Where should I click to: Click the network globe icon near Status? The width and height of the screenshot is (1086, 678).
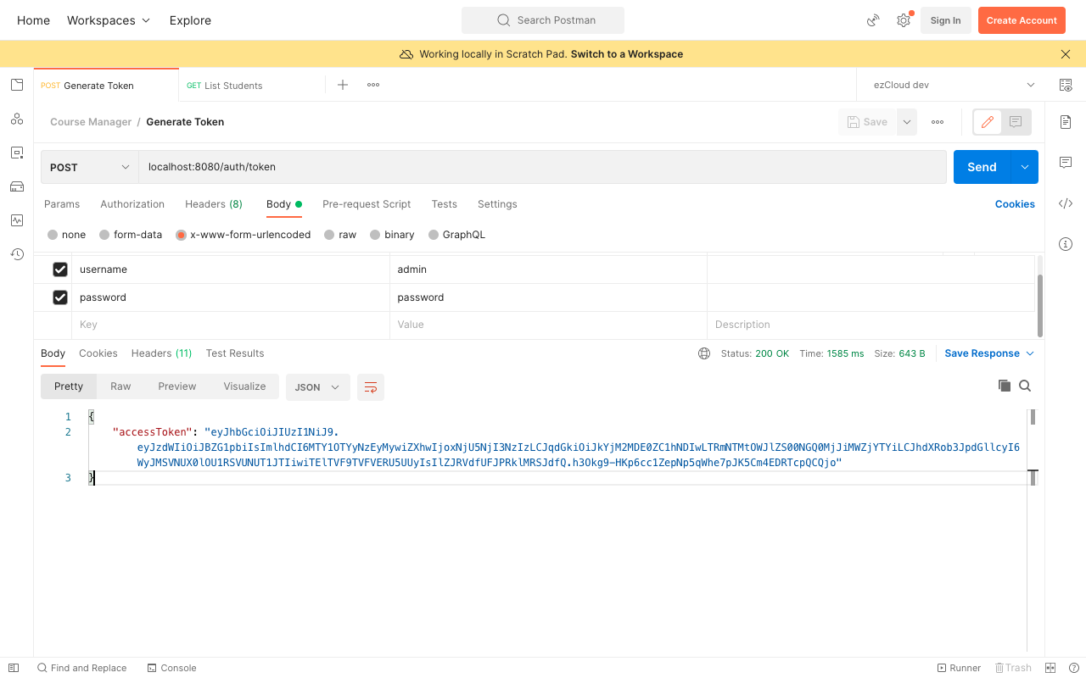pyautogui.click(x=704, y=353)
